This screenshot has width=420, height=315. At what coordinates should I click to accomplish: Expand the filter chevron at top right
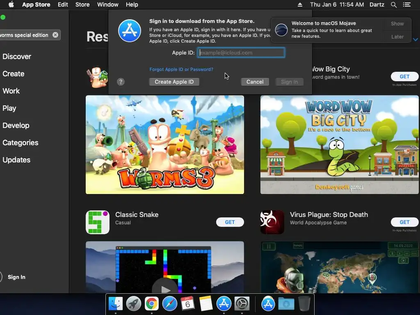coord(415,40)
